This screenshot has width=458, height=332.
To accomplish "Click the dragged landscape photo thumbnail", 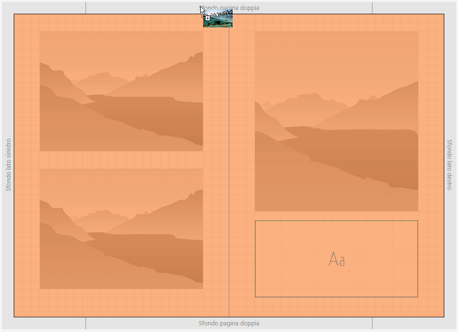I will coord(218,18).
